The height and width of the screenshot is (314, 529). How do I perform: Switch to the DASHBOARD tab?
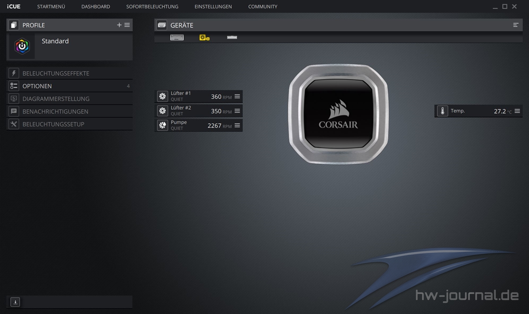coord(96,7)
